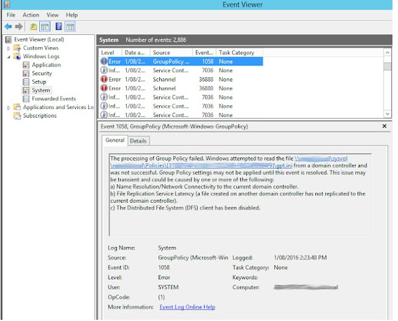The image size is (398, 321).
Task: Click the Forward arrow in the toolbar
Action: pos(17,27)
